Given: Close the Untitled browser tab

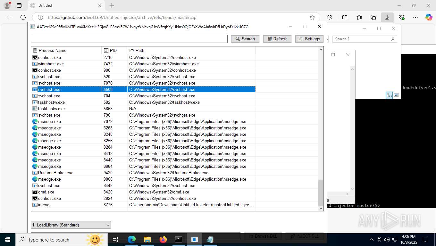Looking at the screenshot, I should [100, 5].
